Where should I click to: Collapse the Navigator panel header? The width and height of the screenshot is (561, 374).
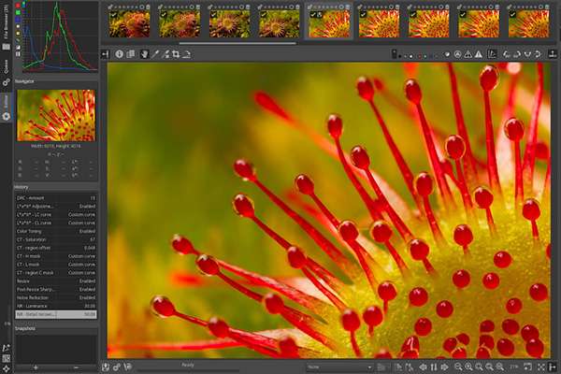(56, 81)
